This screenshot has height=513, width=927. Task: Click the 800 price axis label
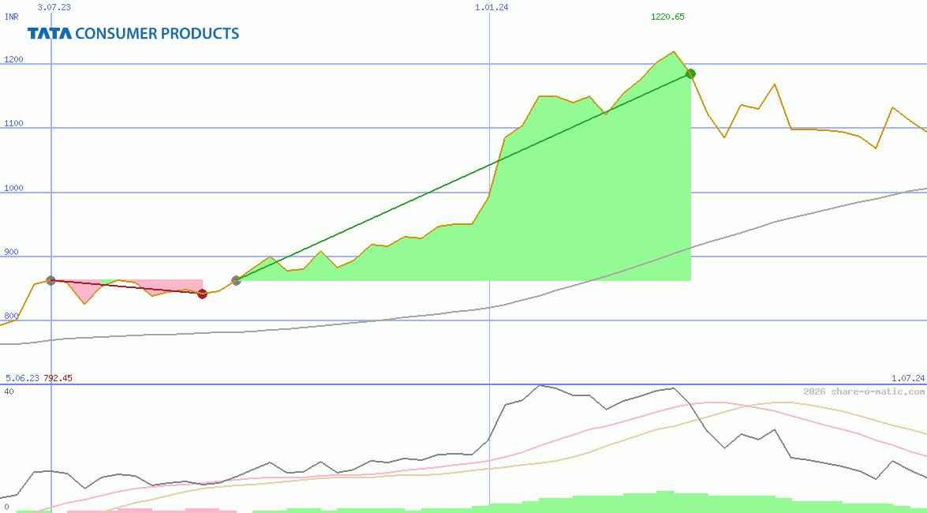tap(11, 316)
